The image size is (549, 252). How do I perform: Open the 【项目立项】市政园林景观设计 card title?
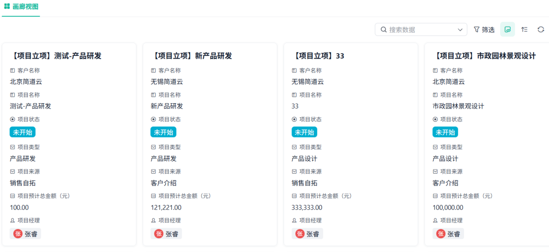[x=484, y=56]
